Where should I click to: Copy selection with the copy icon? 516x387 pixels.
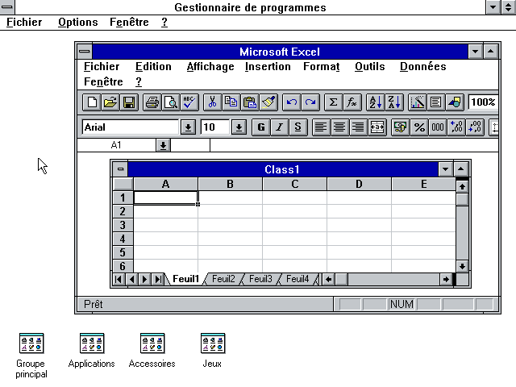coord(231,102)
